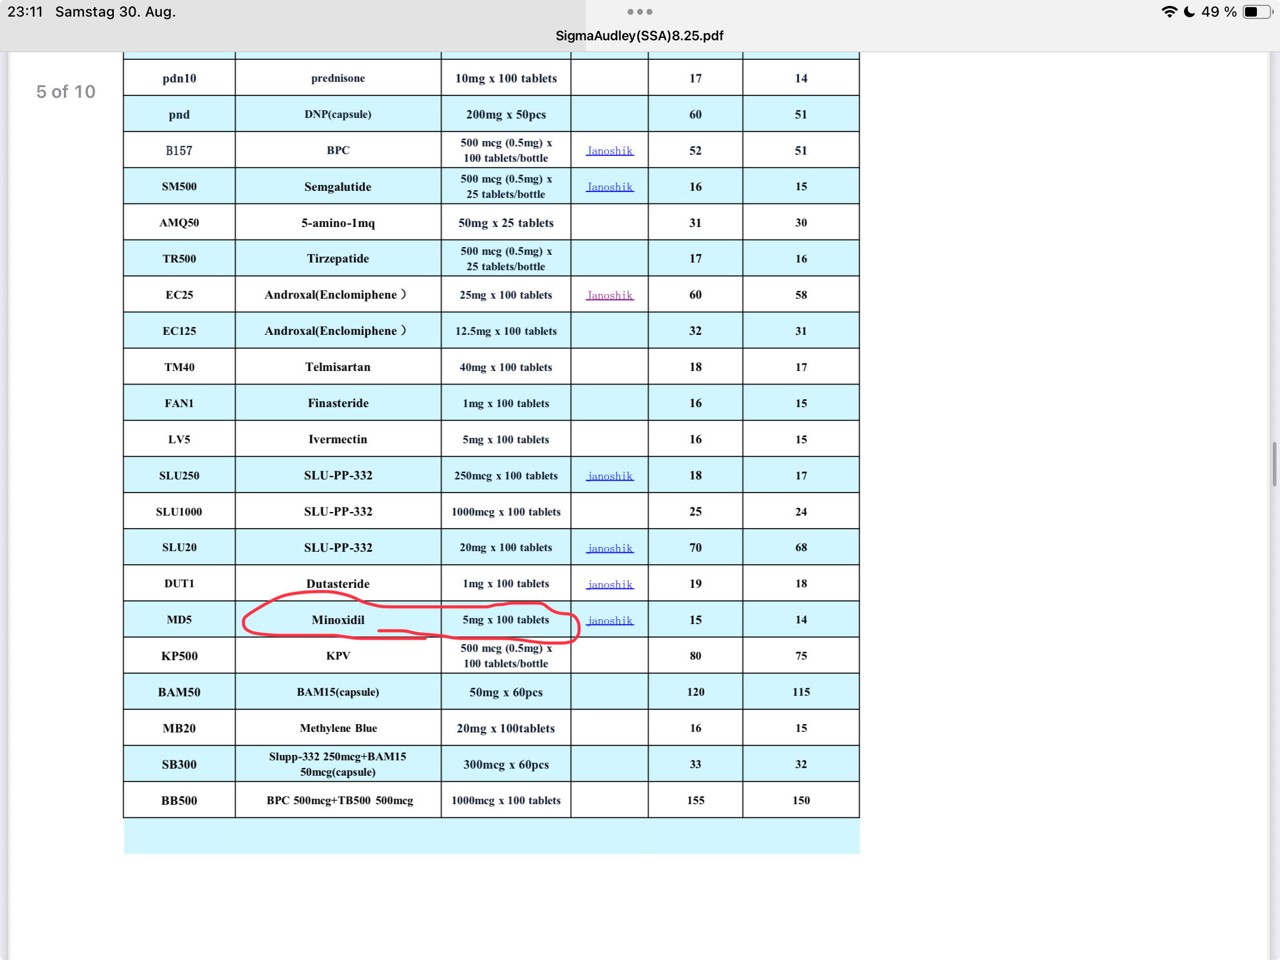Tap the '5 of 10' page indicator
The image size is (1280, 960).
pos(66,92)
